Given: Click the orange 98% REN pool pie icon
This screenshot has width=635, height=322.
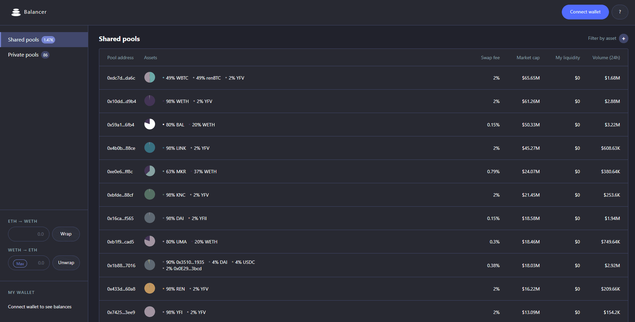Looking at the screenshot, I should pos(149,288).
